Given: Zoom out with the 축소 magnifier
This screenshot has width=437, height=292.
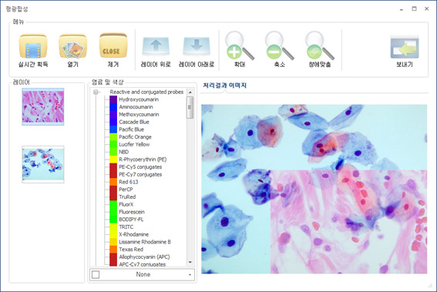Looking at the screenshot, I should point(279,45).
